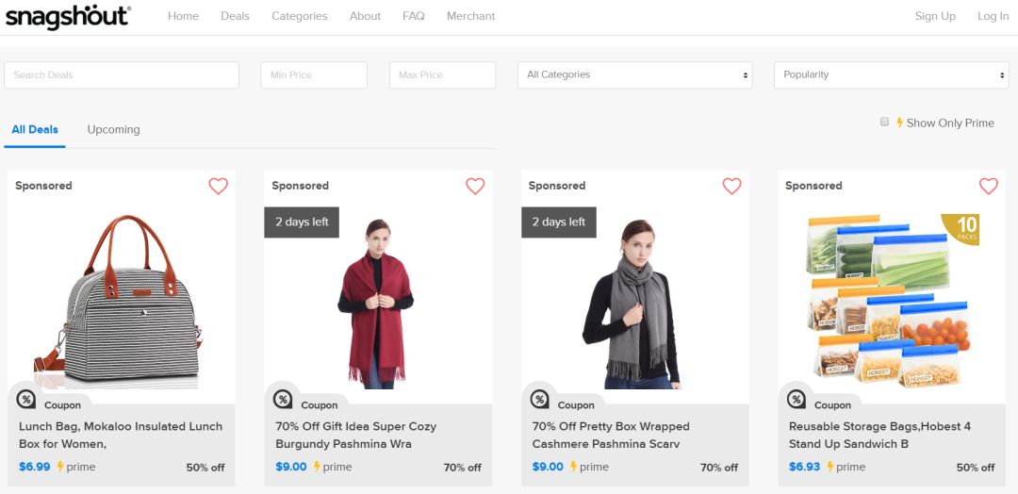The width and height of the screenshot is (1018, 494).
Task: Click coupon percent badge on lunch bag
Action: tap(26, 399)
